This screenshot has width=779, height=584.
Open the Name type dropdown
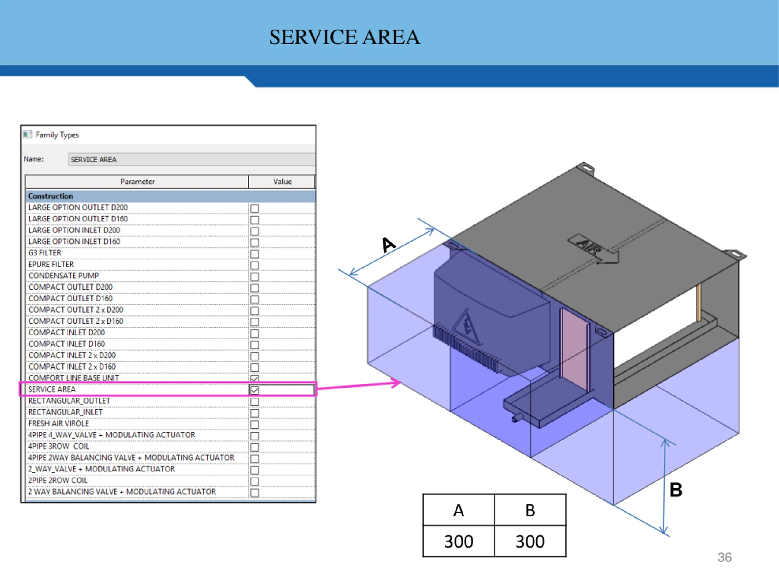click(192, 159)
